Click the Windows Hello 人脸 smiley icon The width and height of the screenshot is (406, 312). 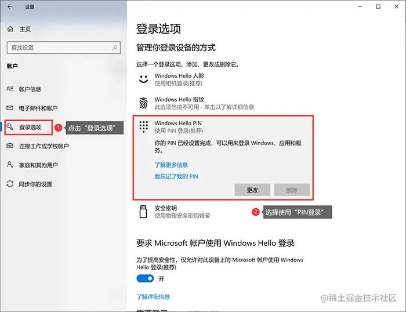tap(143, 79)
